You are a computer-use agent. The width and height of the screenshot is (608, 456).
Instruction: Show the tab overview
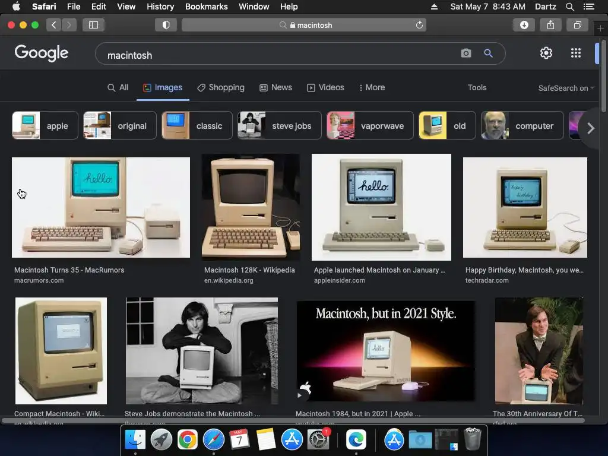[x=577, y=25]
